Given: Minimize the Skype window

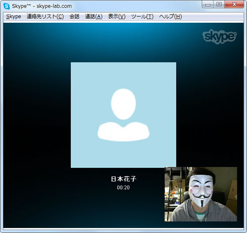Looking at the screenshot, I should (x=208, y=5).
